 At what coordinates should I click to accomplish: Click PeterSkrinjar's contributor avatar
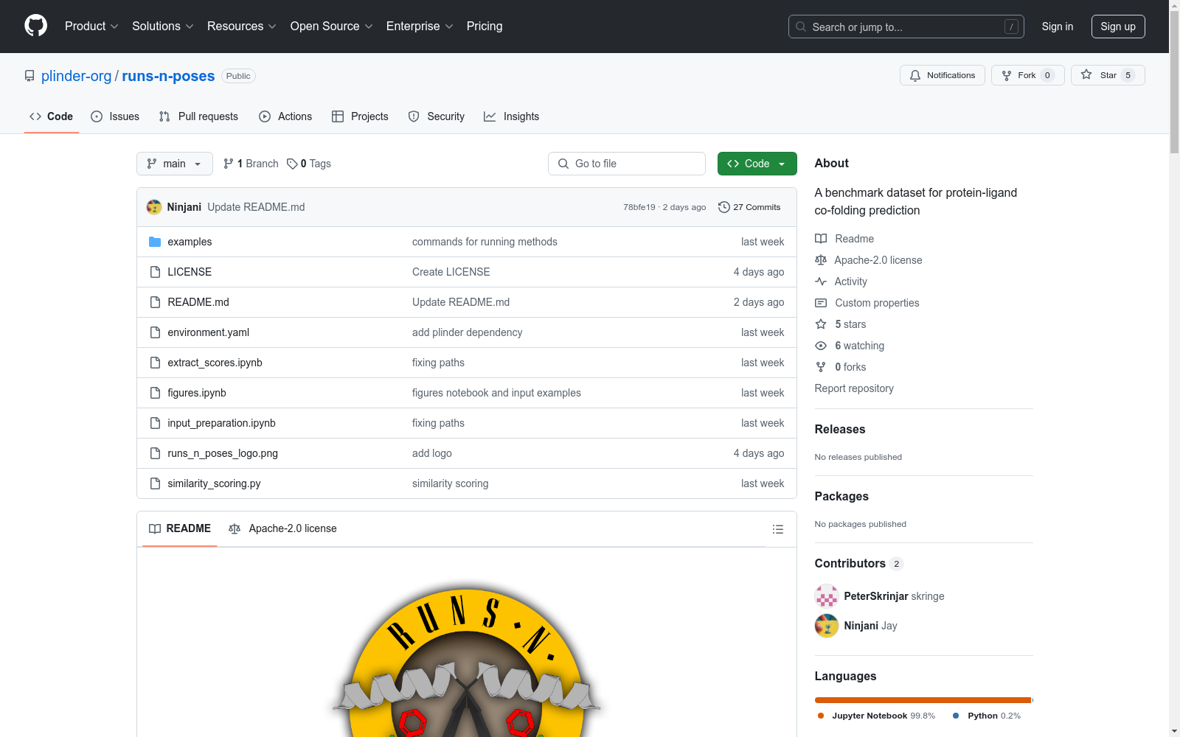[827, 596]
